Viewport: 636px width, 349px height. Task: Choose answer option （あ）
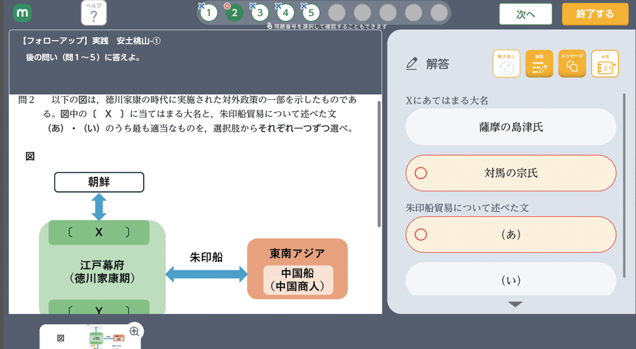click(x=511, y=235)
